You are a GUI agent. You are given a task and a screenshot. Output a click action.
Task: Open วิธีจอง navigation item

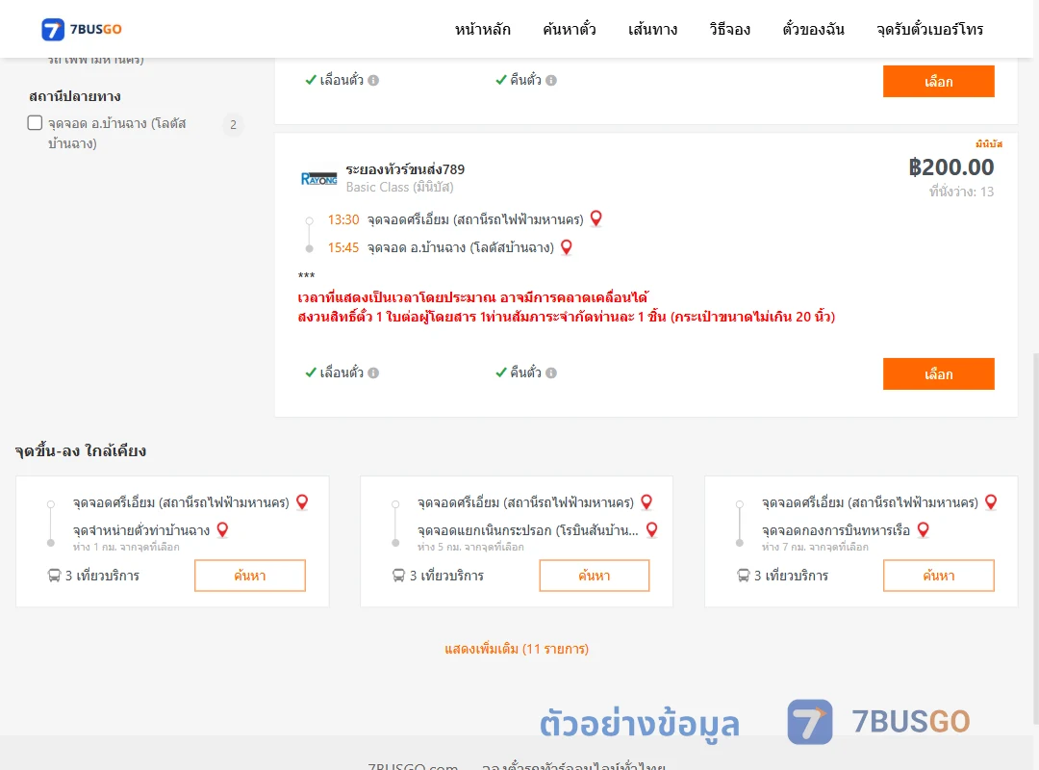coord(729,29)
